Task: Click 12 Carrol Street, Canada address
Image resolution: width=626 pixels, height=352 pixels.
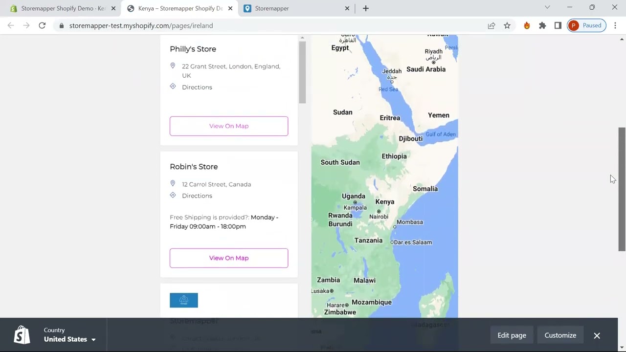Action: tap(216, 184)
